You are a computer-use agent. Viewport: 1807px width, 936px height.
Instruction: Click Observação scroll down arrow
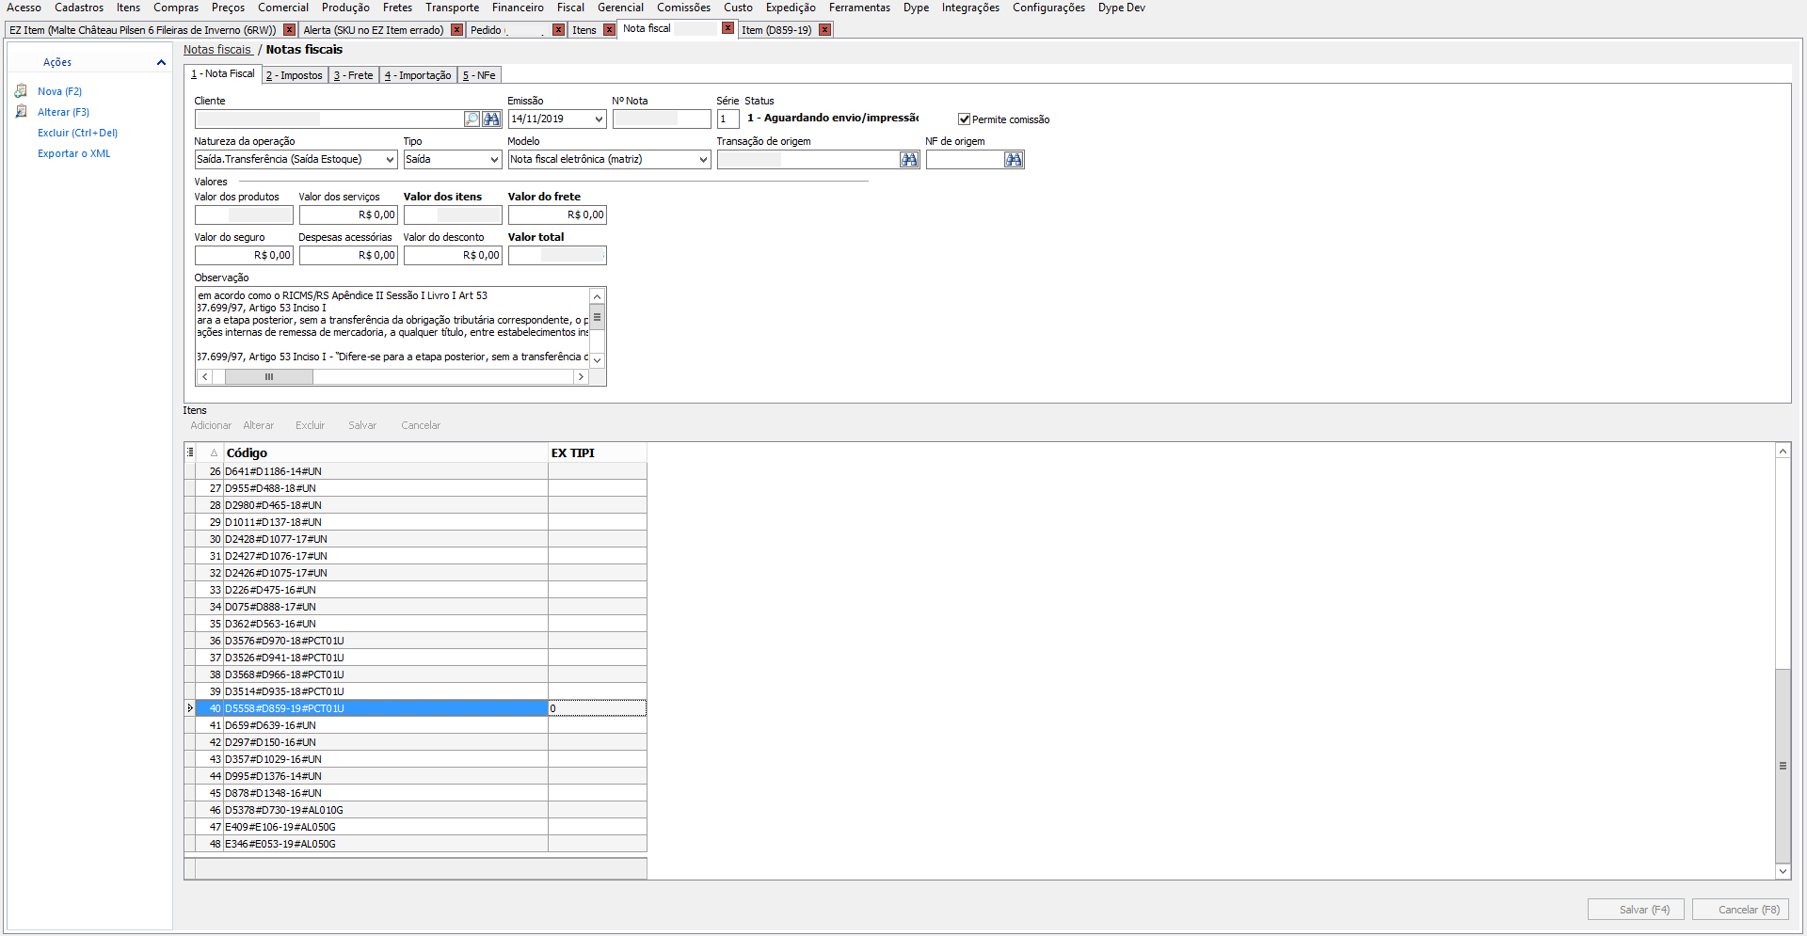tap(597, 360)
